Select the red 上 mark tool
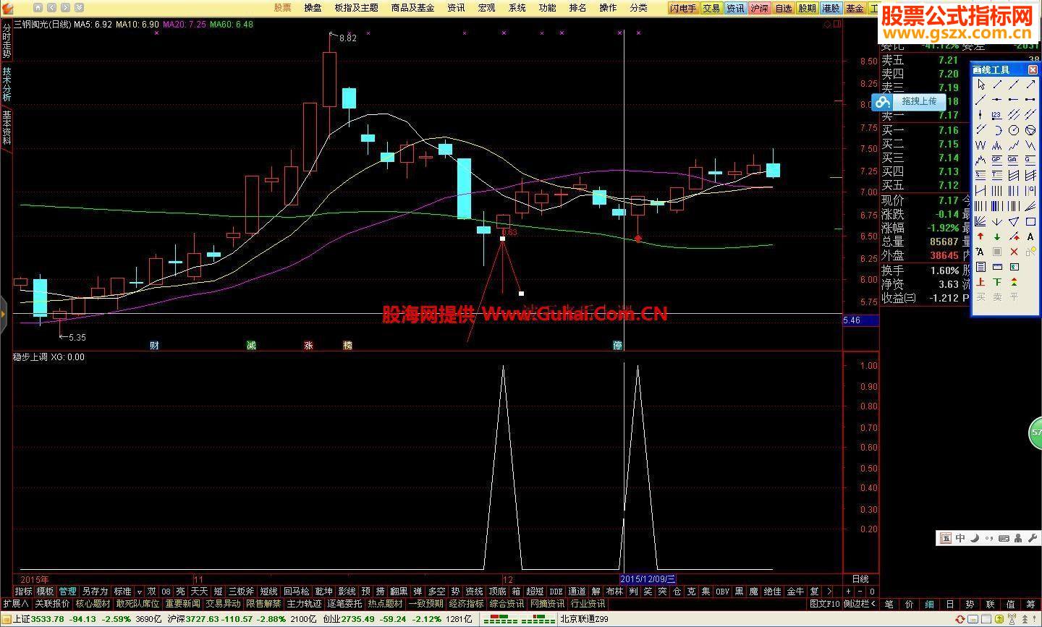This screenshot has height=627, width=1042. (x=980, y=282)
